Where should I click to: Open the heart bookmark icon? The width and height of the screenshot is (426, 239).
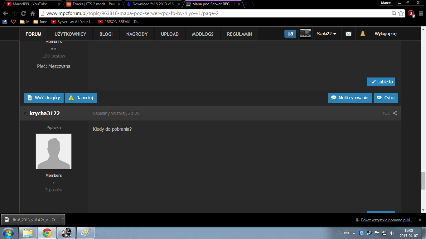(13, 22)
